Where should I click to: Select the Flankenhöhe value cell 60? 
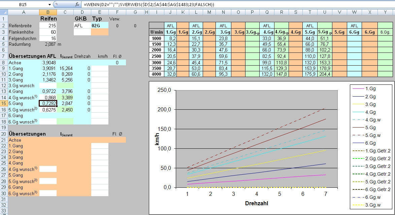(48, 32)
